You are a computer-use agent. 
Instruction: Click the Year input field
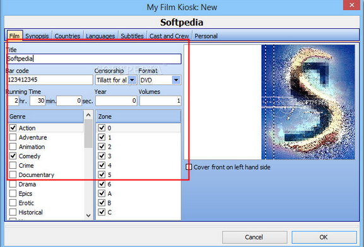[x=116, y=101]
